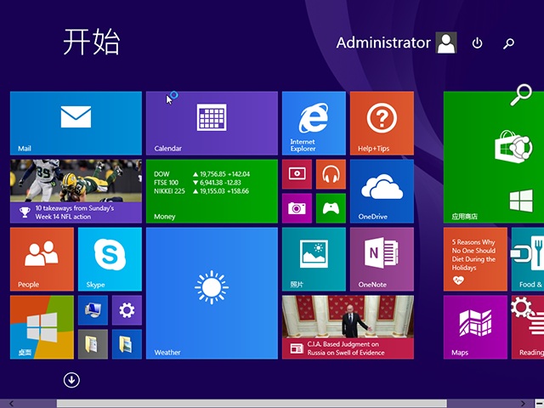
Task: Open the Mail tile
Action: 76,123
